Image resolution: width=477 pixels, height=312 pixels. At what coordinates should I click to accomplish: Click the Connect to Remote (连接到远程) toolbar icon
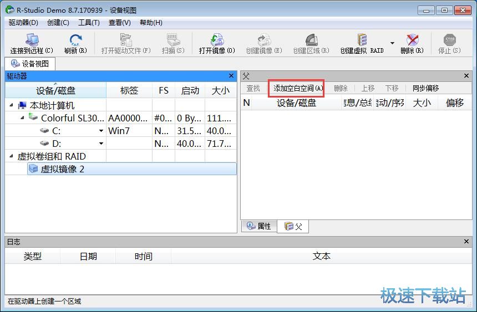tap(32, 40)
